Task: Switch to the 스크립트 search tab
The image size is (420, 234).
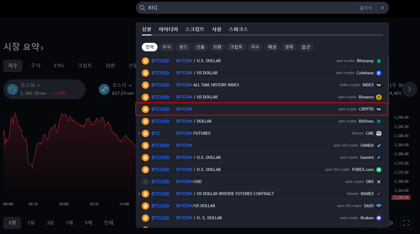Action: tap(195, 29)
